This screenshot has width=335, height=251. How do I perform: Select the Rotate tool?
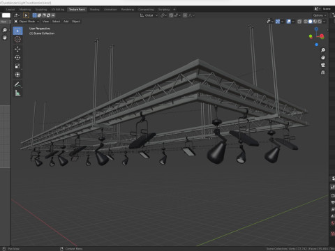click(17, 58)
